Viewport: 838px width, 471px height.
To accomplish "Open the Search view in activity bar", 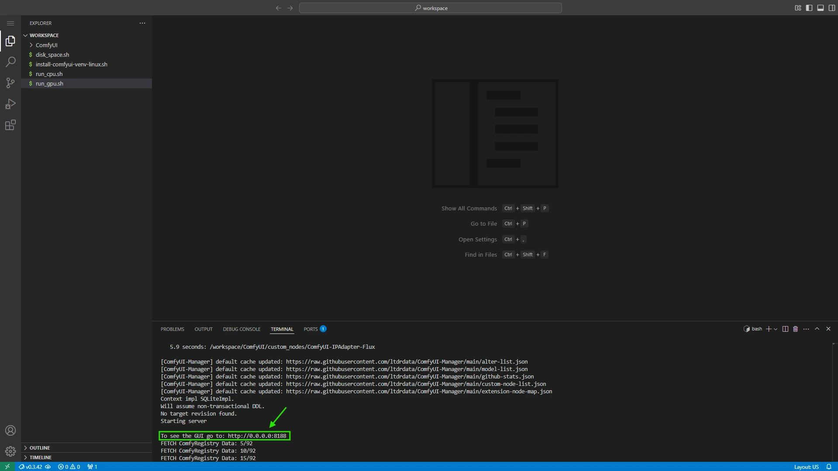I will (10, 62).
